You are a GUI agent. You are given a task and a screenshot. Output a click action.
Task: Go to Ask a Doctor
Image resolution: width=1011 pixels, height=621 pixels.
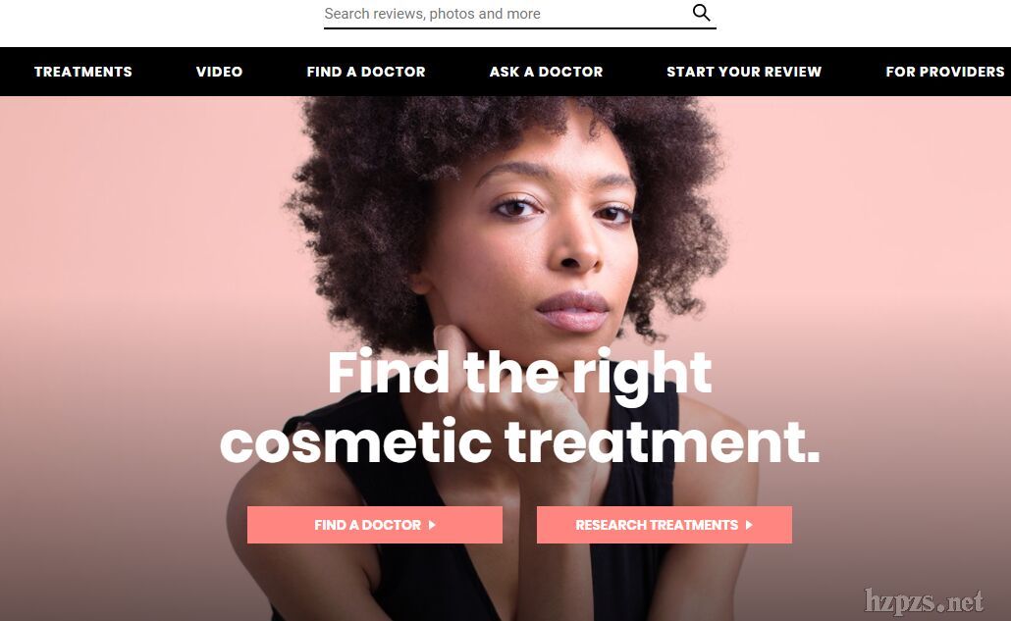(x=546, y=72)
